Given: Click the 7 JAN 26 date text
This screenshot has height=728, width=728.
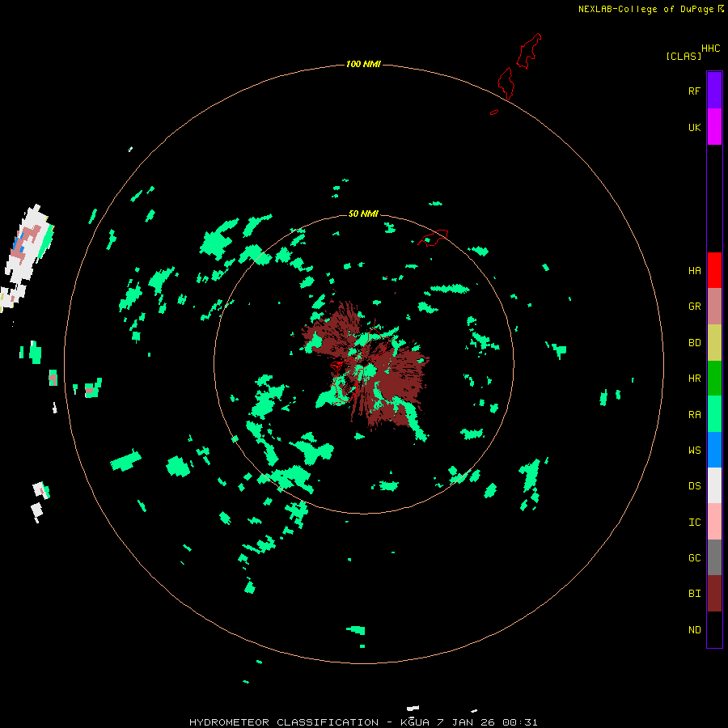Looking at the screenshot, I should click(x=468, y=722).
